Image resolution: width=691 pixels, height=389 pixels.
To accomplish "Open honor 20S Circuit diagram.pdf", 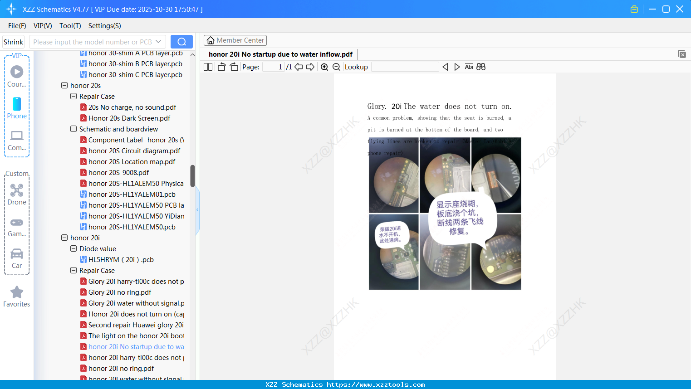I will point(134,151).
